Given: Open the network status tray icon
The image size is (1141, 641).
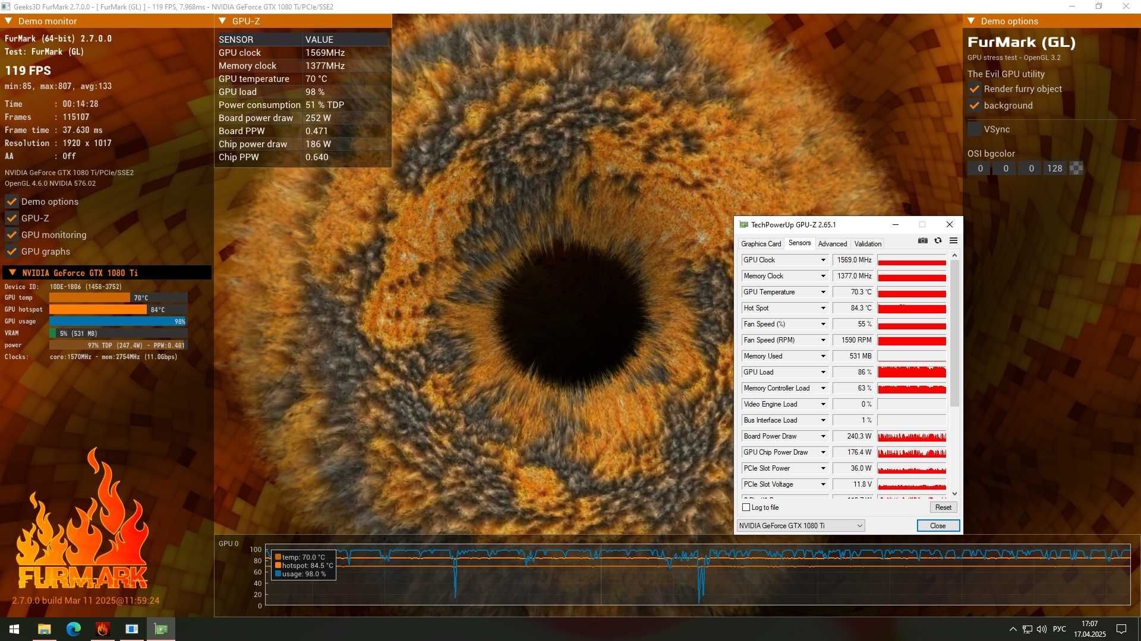Looking at the screenshot, I should [x=1027, y=629].
